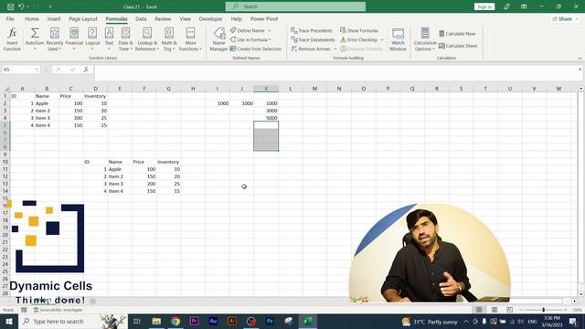Open Windows Start menu
Screen dimensions: 585x329
pos(9,321)
